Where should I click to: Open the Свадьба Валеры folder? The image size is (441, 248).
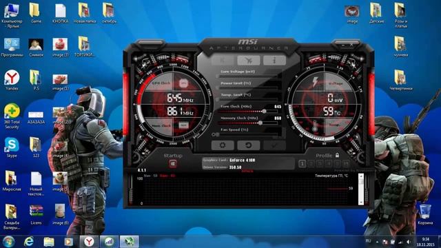tap(12, 217)
